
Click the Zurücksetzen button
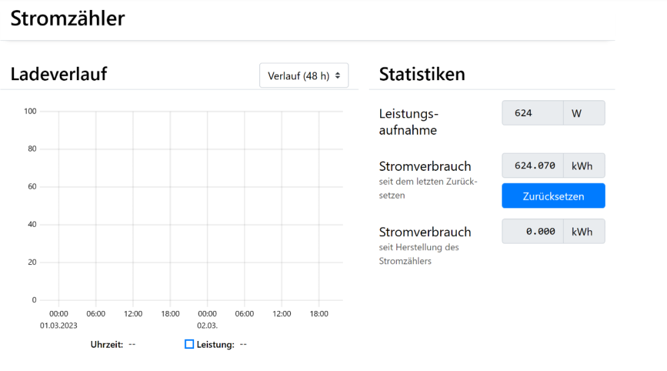coord(553,196)
